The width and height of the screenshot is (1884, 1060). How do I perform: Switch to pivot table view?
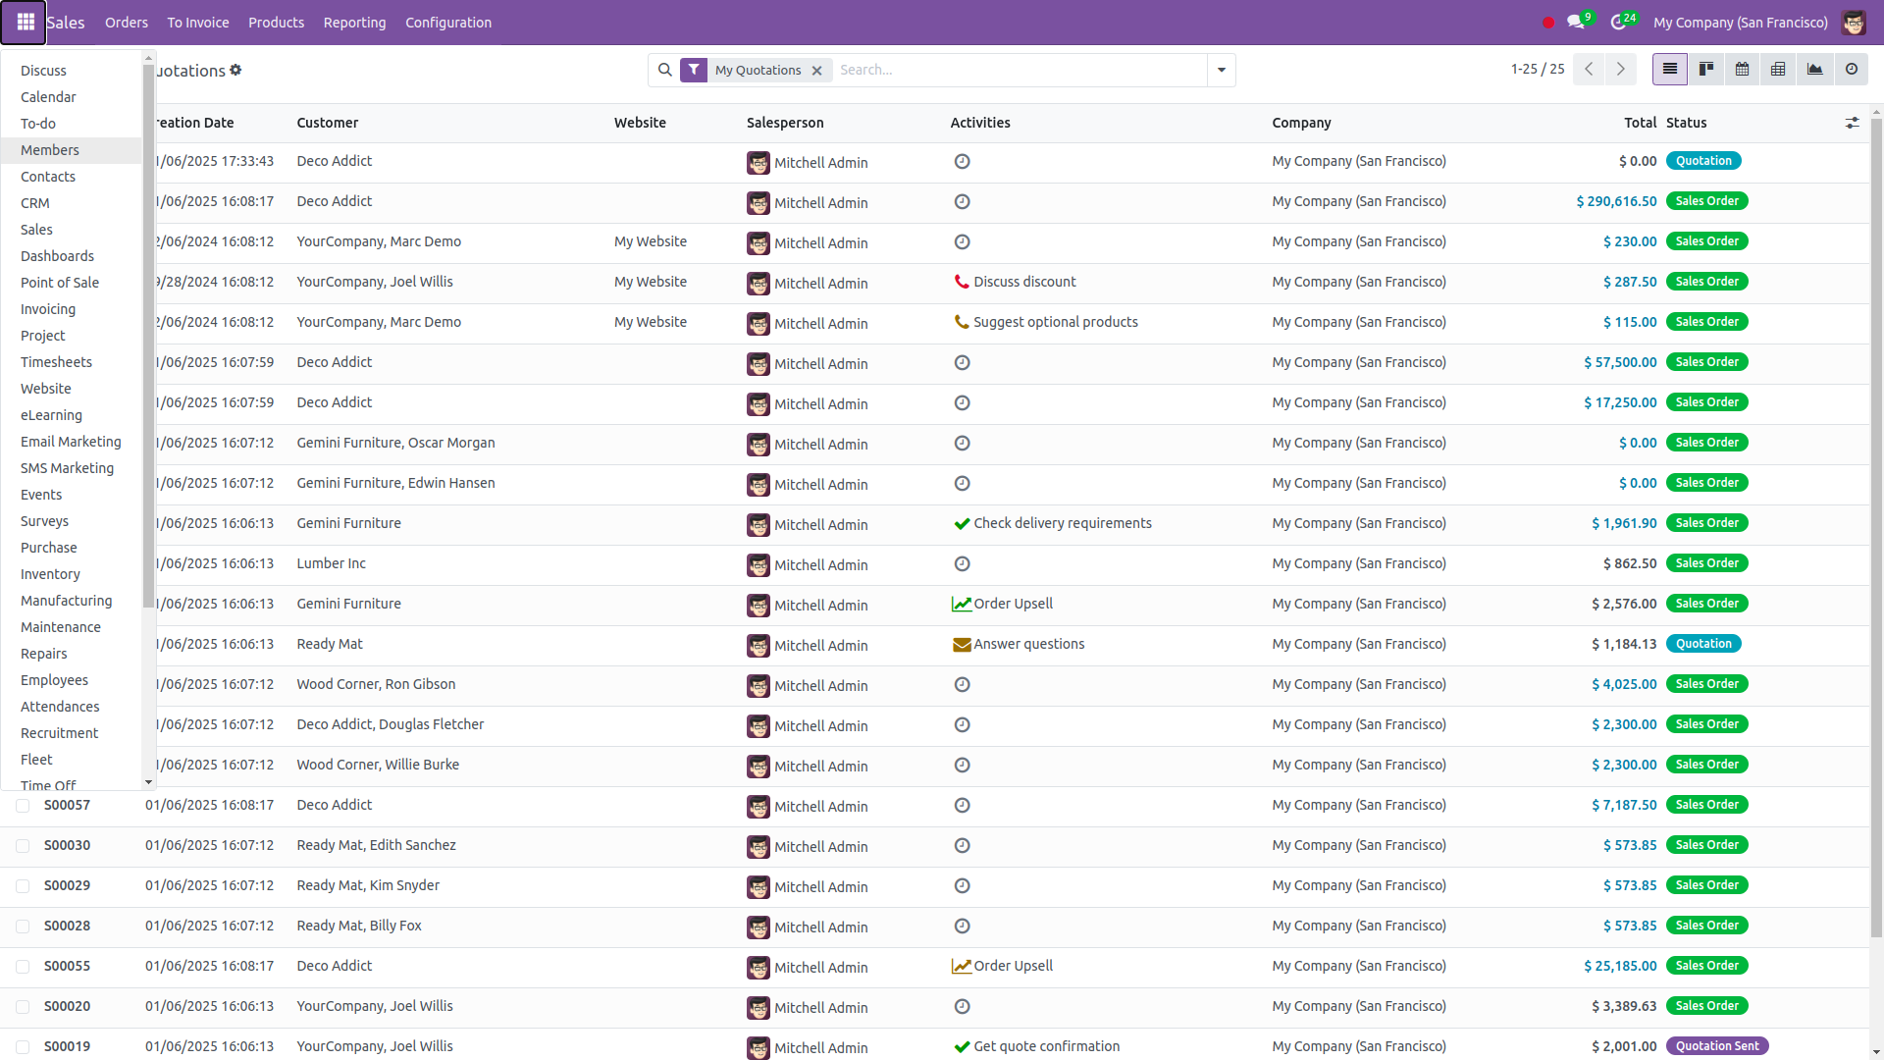[1778, 69]
